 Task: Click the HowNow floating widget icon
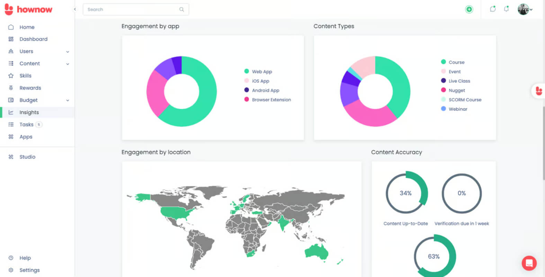tap(538, 91)
